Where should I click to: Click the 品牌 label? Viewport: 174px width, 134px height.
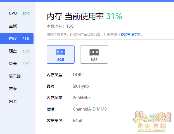point(51,86)
